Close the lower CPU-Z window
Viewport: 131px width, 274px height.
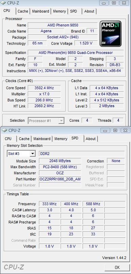point(126,130)
